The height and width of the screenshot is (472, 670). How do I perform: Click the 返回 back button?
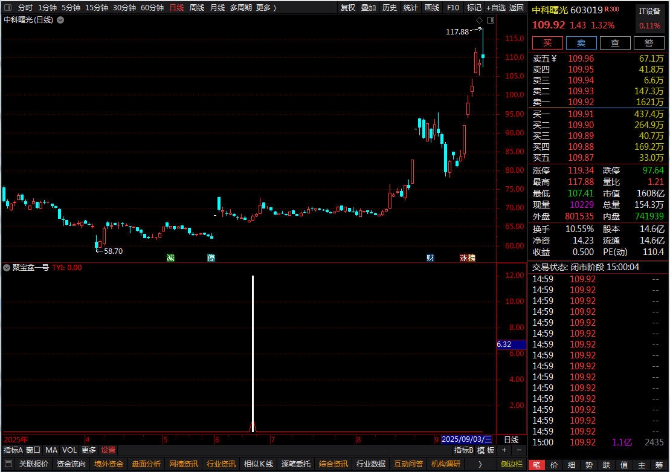pyautogui.click(x=516, y=8)
